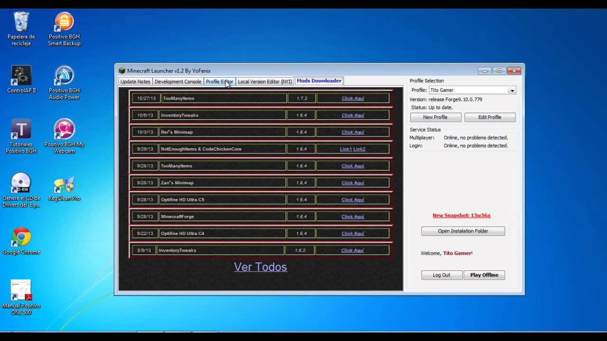Click the Welcome, Tito Gamer! text
The width and height of the screenshot is (607, 341).
coord(447,253)
